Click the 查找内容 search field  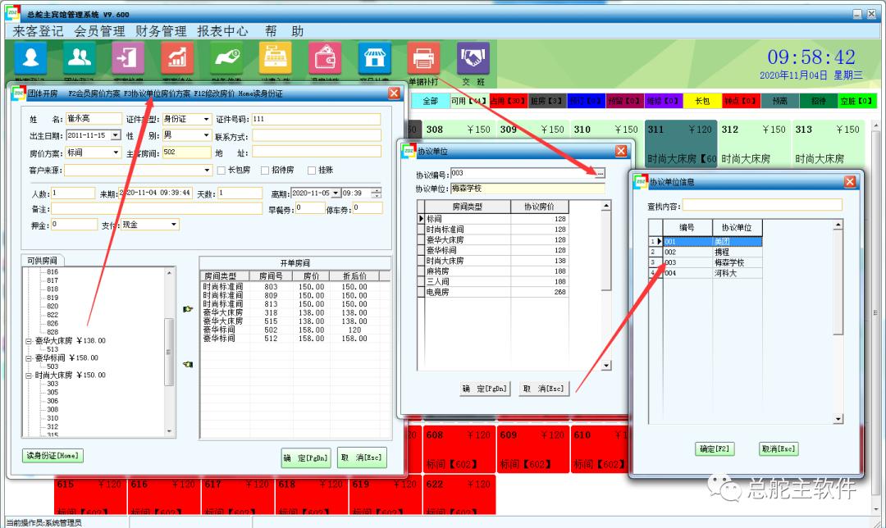pyautogui.click(x=762, y=205)
